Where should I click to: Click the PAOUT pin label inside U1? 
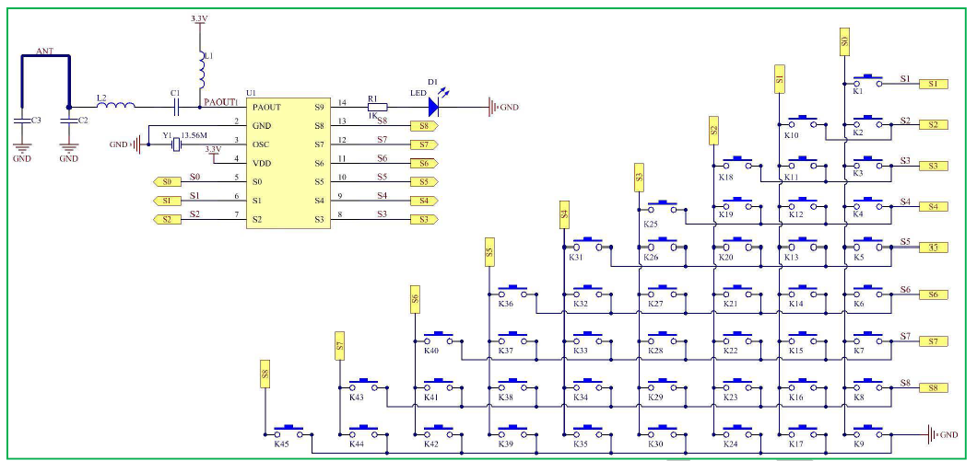[266, 107]
